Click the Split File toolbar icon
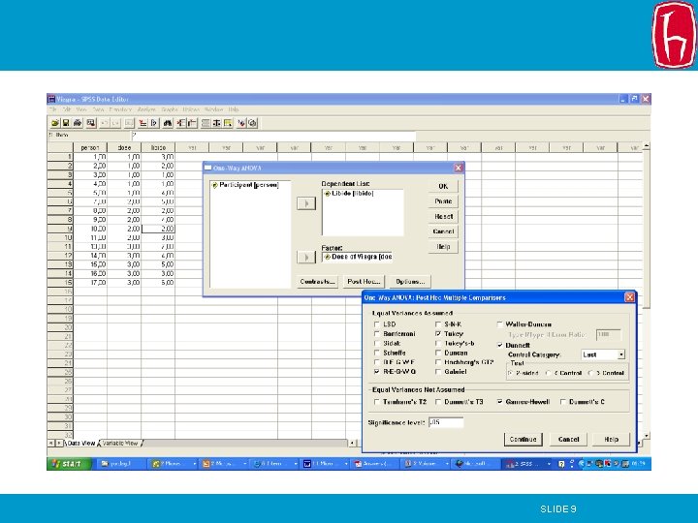Image resolution: width=698 pixels, height=523 pixels. point(206,123)
